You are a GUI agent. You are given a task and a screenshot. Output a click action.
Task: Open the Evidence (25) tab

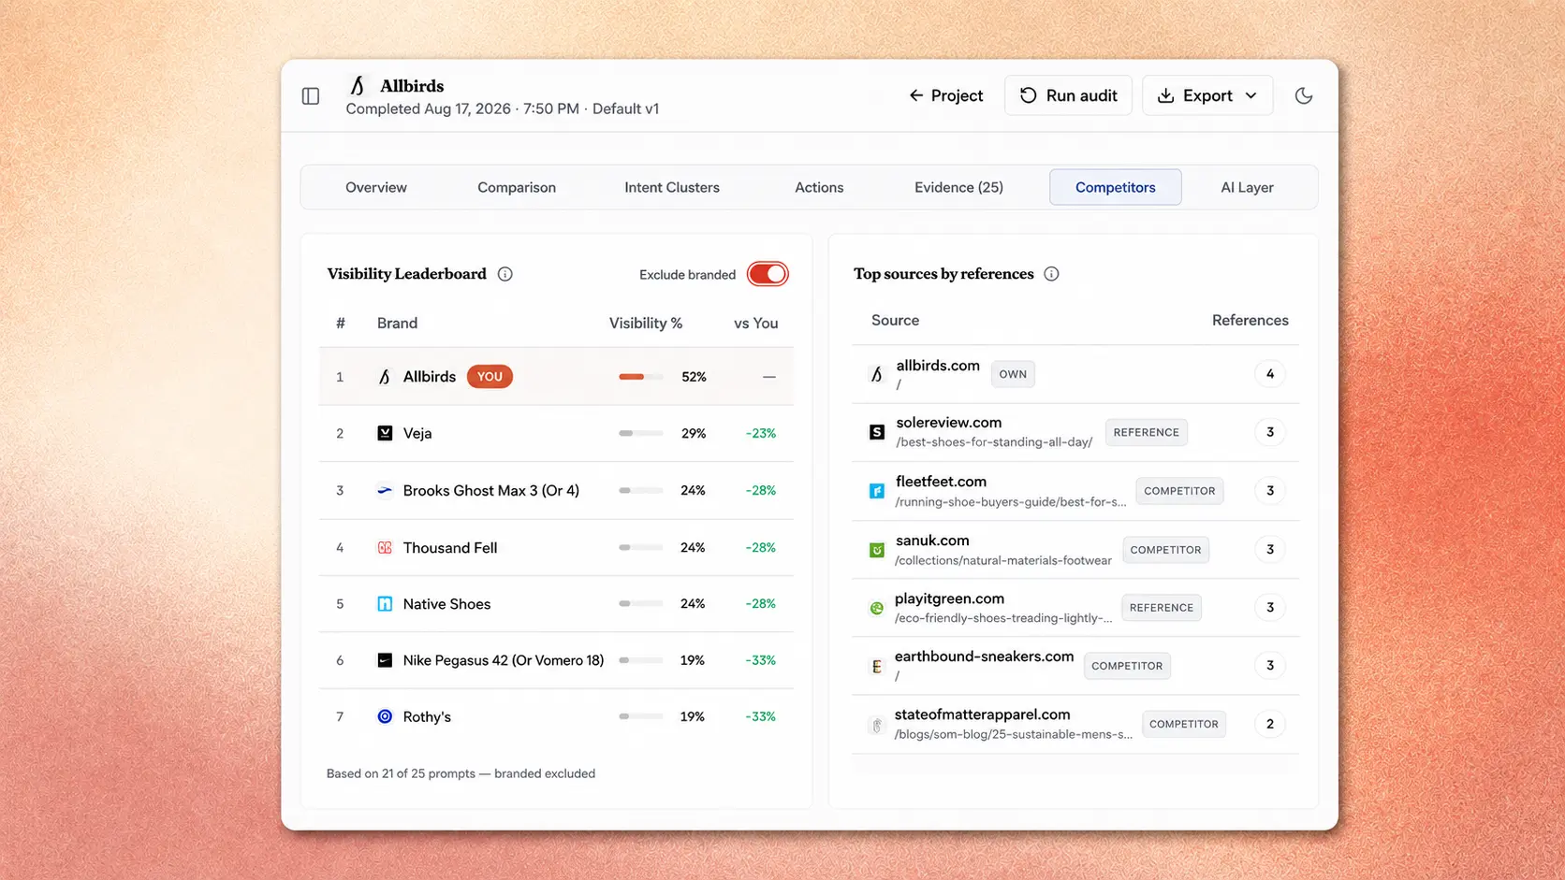tap(958, 187)
